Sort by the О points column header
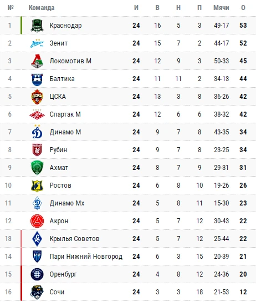The image size is (256, 306). point(243,8)
